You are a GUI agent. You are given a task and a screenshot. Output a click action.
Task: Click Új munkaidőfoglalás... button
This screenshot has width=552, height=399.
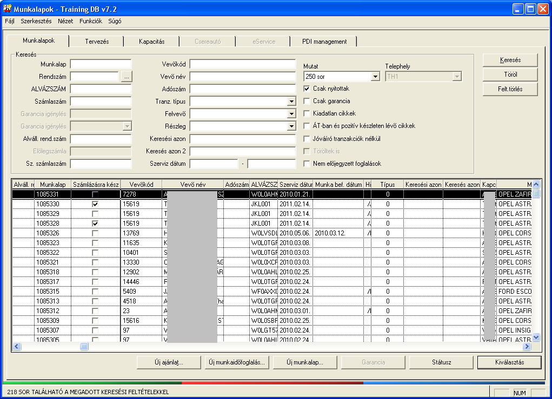pos(237,362)
